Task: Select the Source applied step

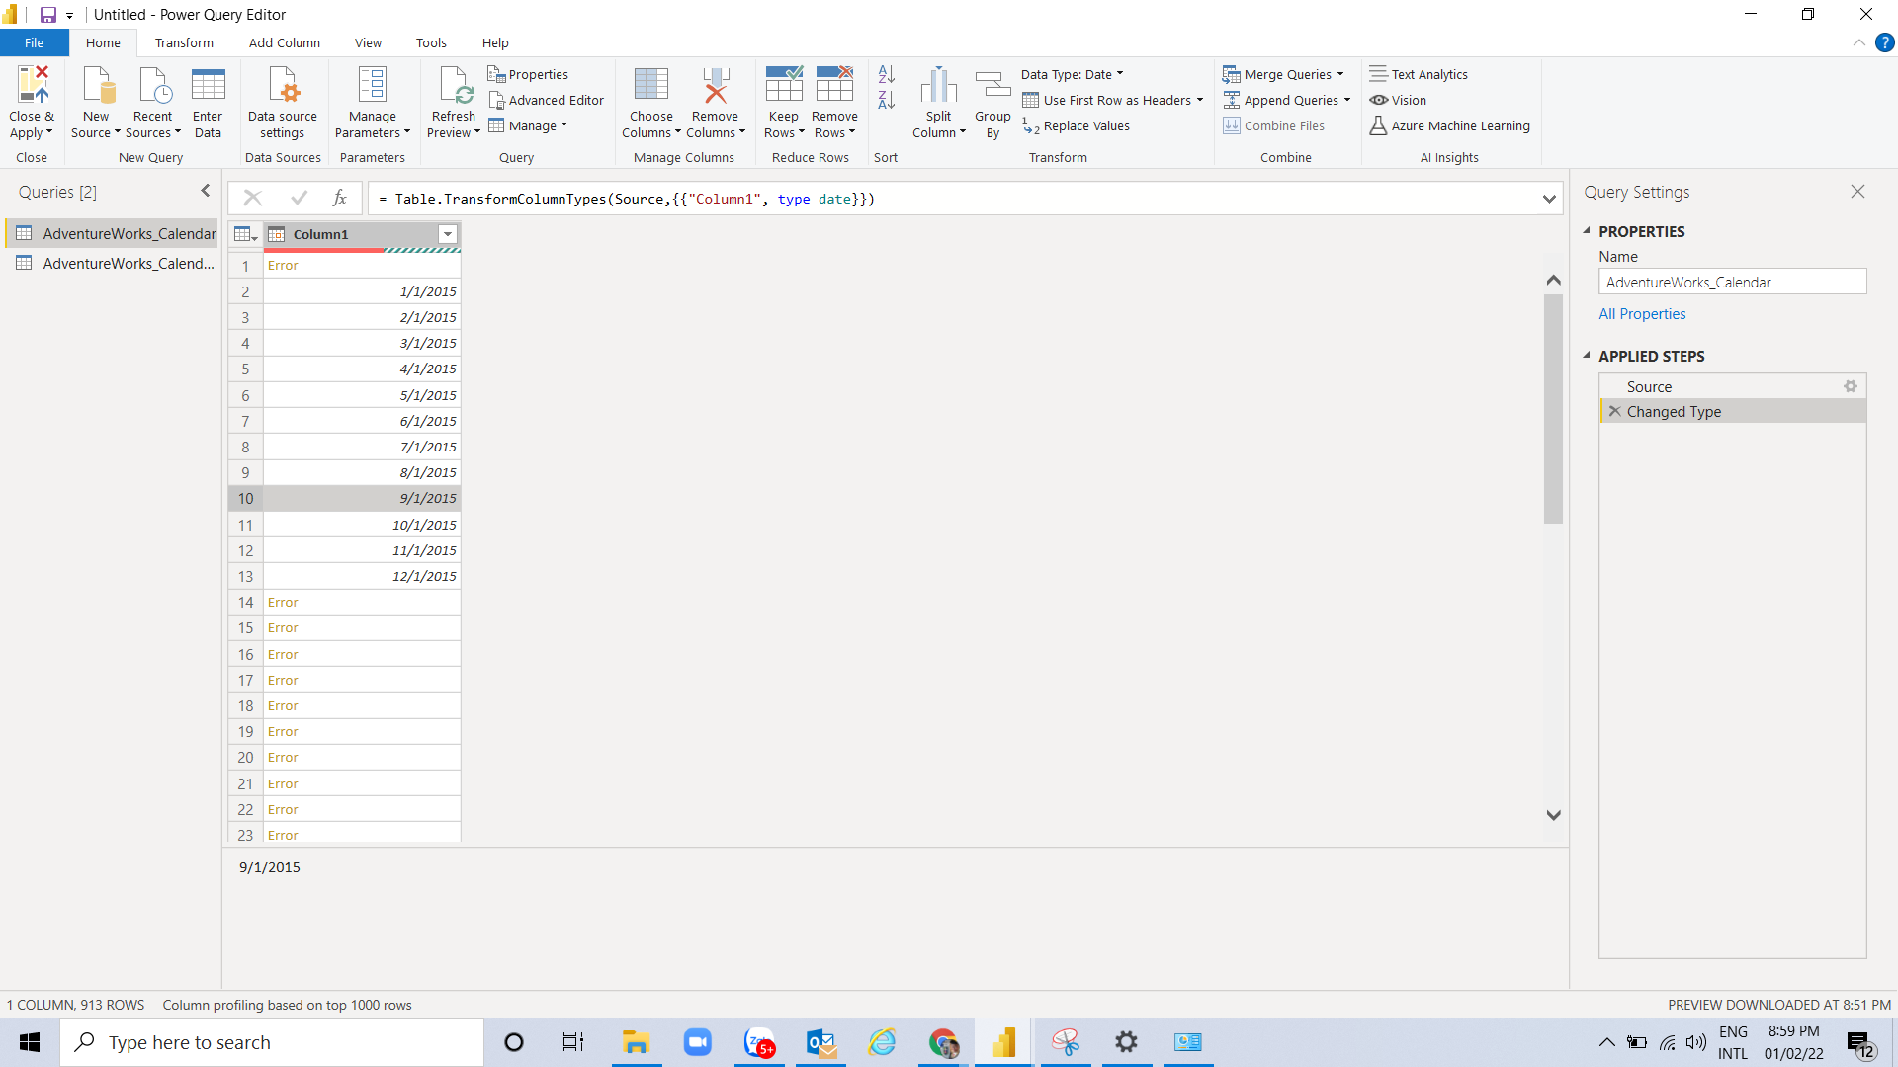Action: coord(1733,386)
